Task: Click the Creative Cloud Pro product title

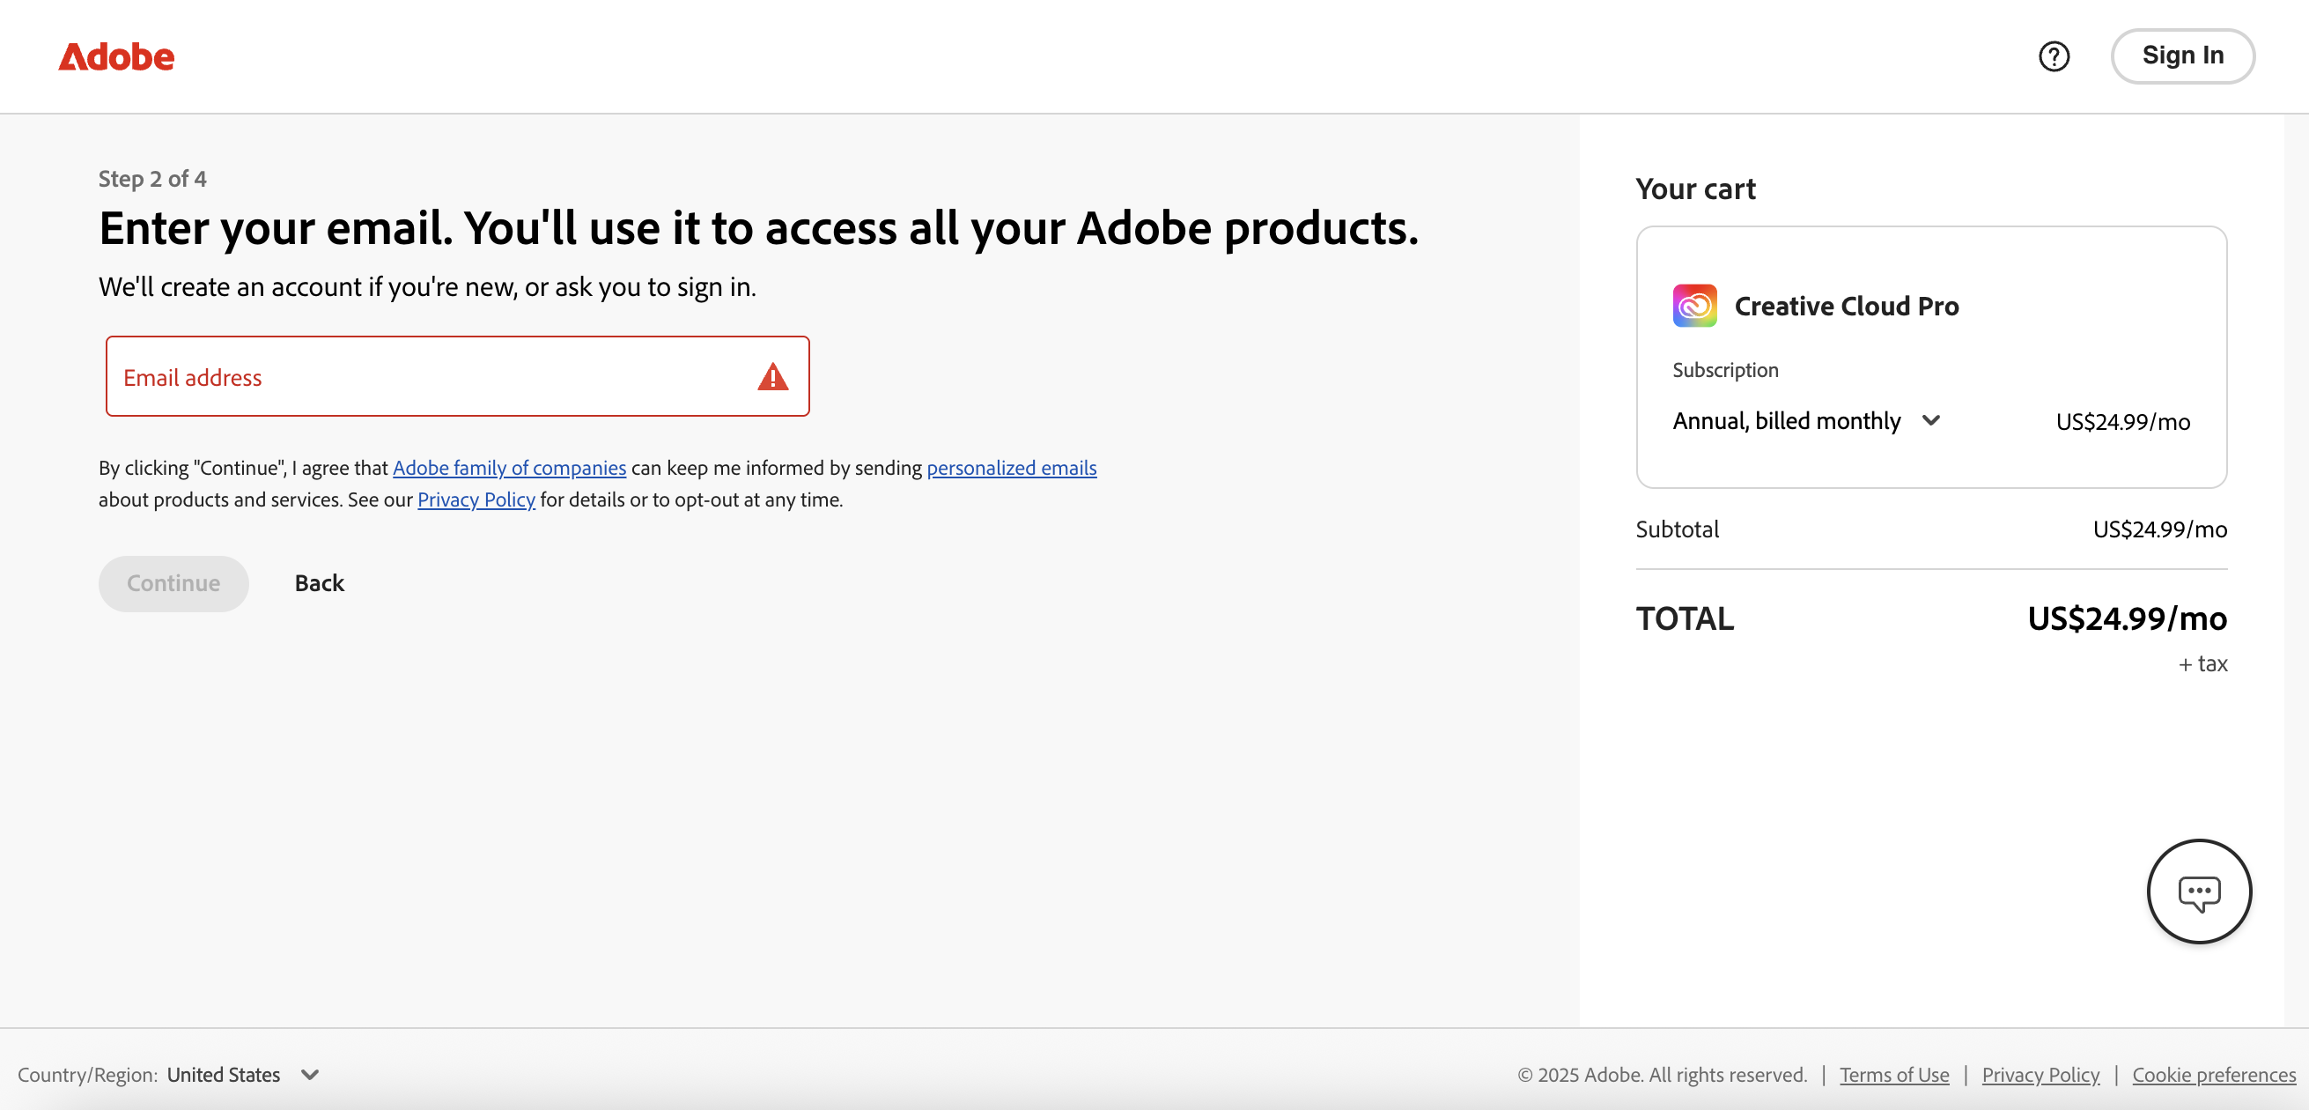Action: coord(1846,306)
